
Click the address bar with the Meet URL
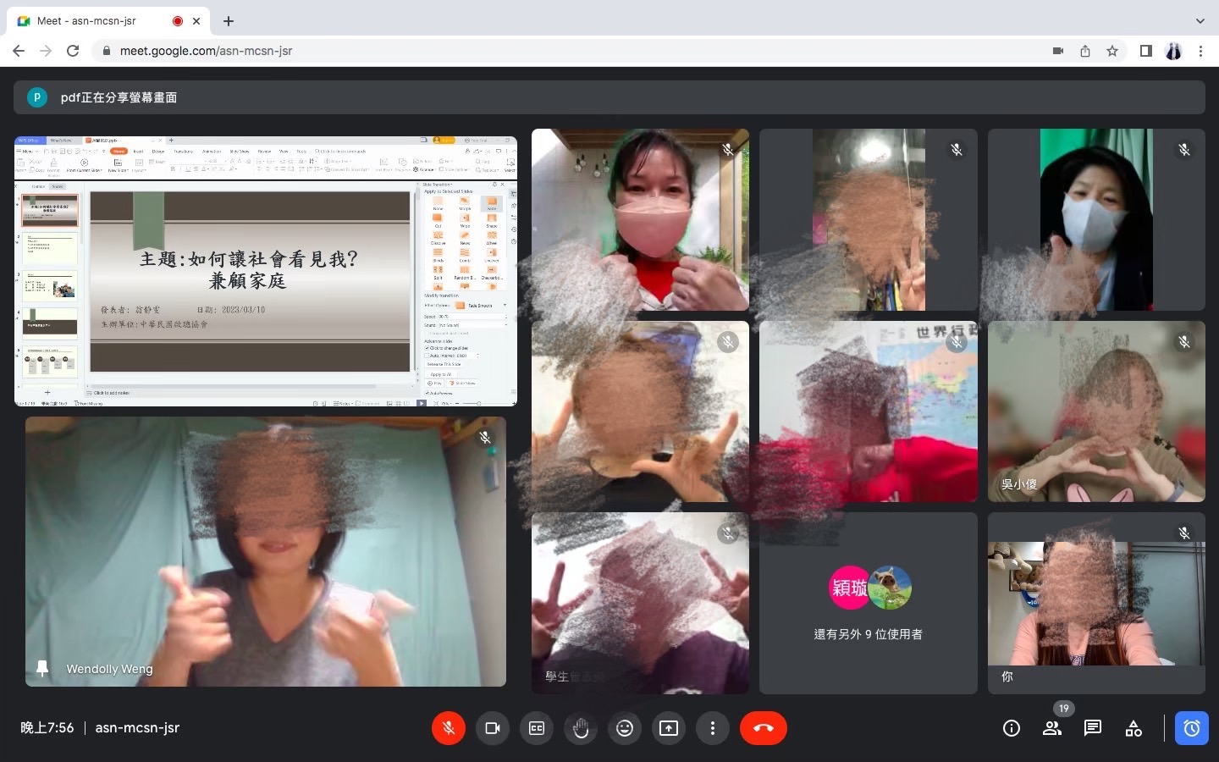pyautogui.click(x=508, y=51)
